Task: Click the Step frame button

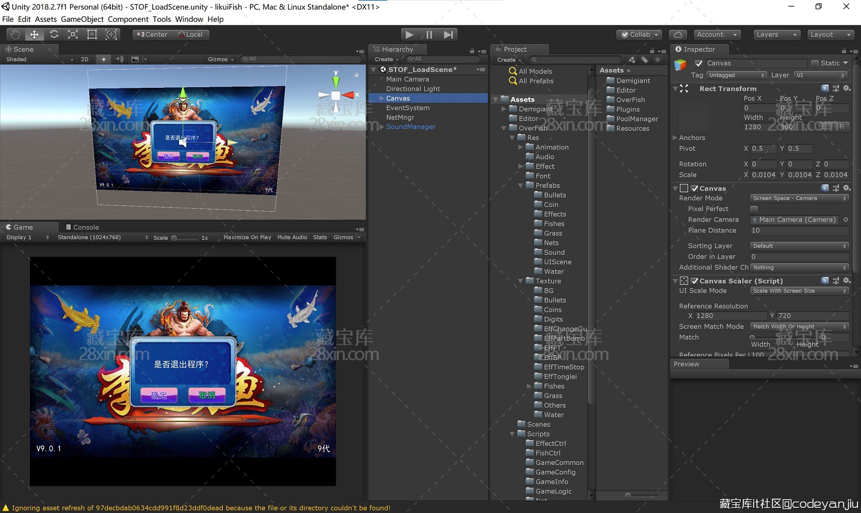Action: tap(448, 34)
